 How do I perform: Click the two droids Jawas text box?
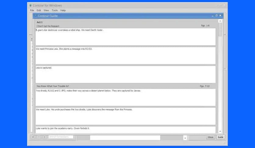(126, 97)
